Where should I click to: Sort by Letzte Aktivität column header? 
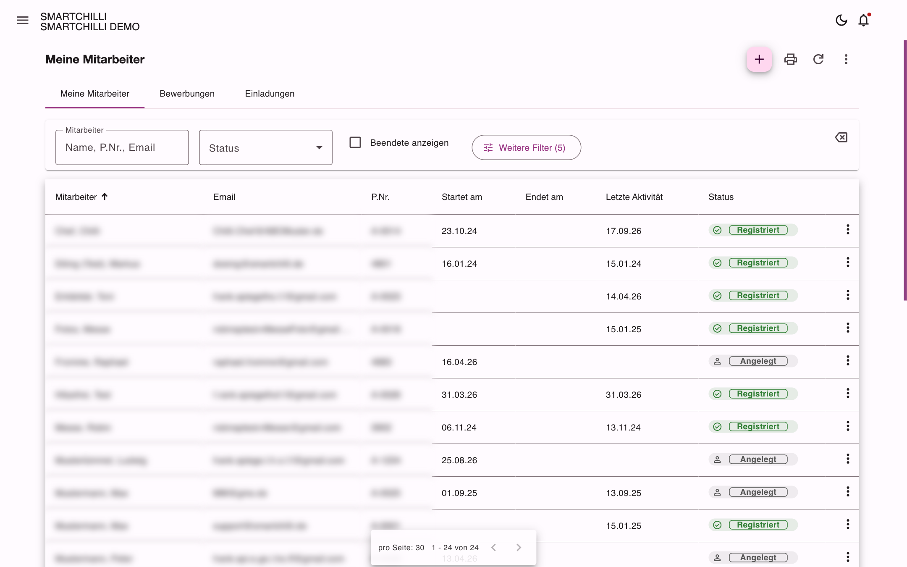[634, 197]
